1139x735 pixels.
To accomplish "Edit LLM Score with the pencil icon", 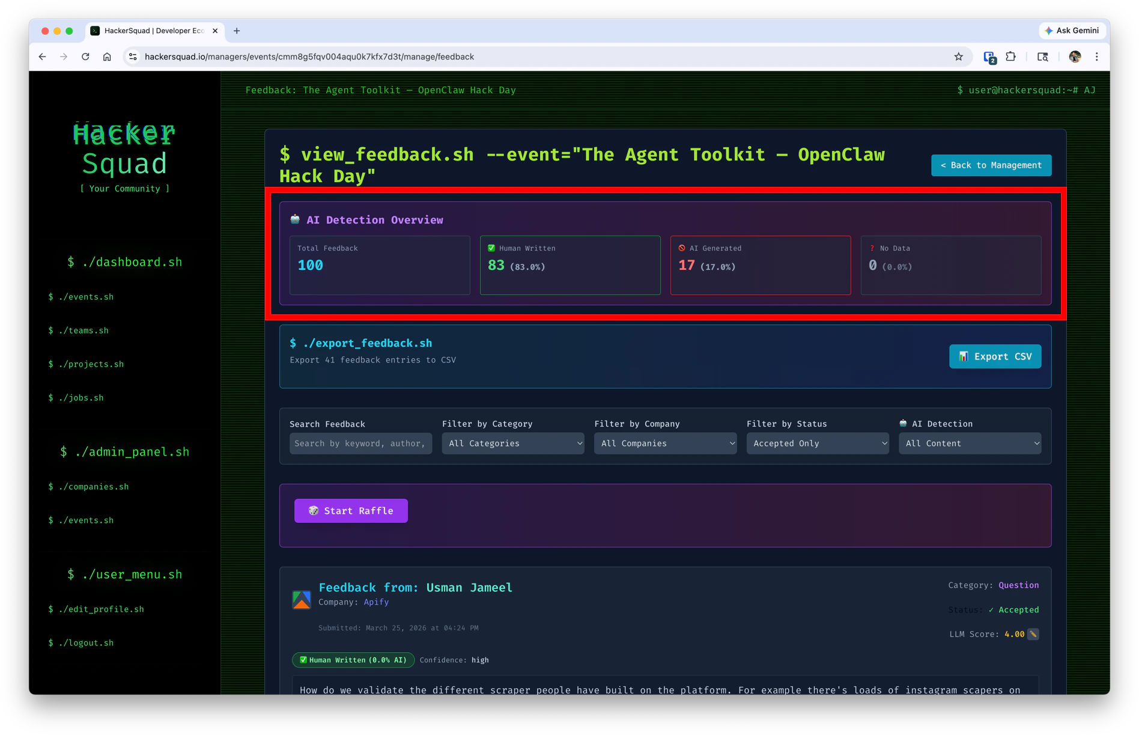I will pos(1033,634).
